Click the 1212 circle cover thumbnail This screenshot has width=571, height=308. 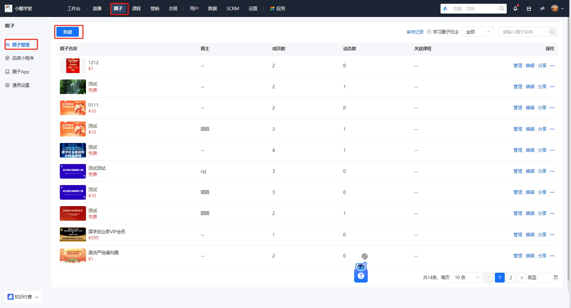pos(73,66)
